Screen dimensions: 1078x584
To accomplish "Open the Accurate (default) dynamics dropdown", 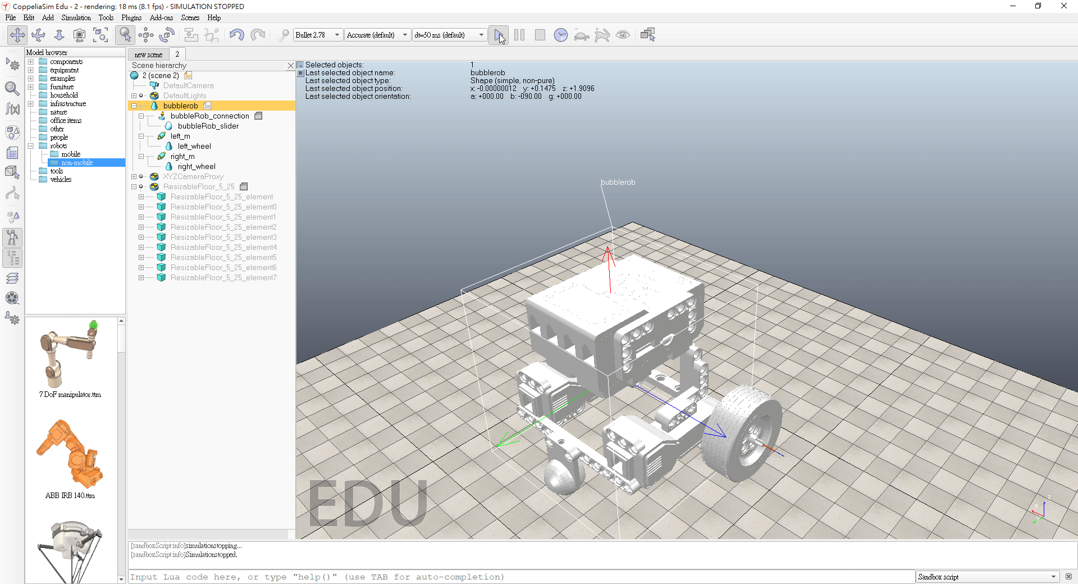I will (x=377, y=35).
